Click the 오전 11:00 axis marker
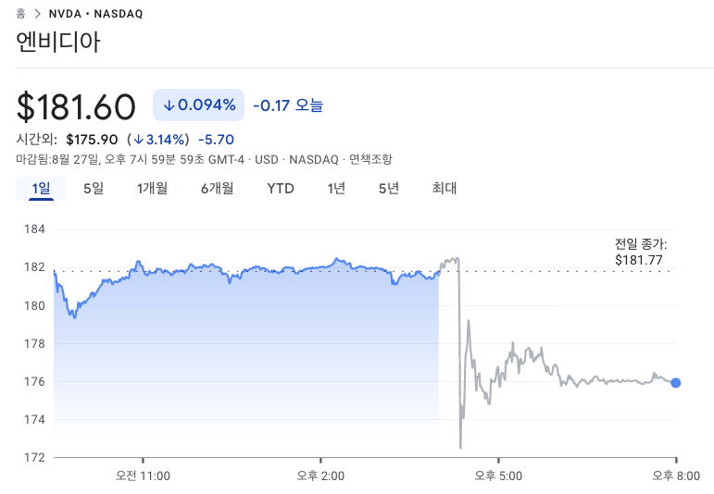This screenshot has width=714, height=494. coord(143,475)
